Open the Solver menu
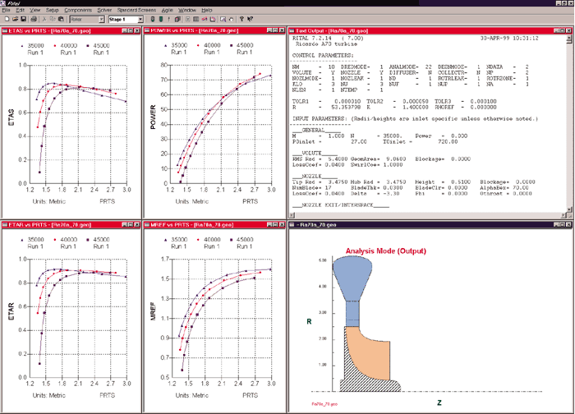This screenshot has height=414, width=575. point(104,10)
